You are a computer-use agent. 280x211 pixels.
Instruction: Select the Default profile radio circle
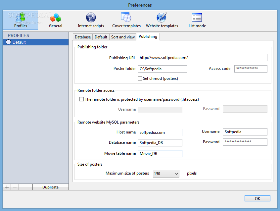[8, 42]
